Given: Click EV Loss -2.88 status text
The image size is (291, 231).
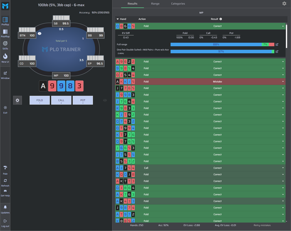Looking at the screenshot, I should click(192, 225).
